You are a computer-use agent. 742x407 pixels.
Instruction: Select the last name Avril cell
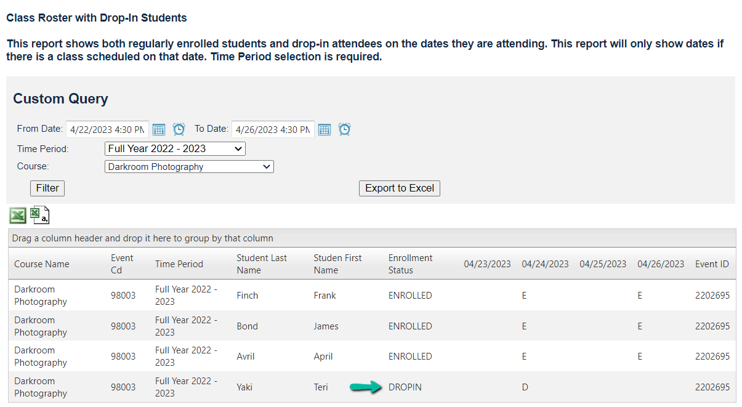[x=245, y=356]
